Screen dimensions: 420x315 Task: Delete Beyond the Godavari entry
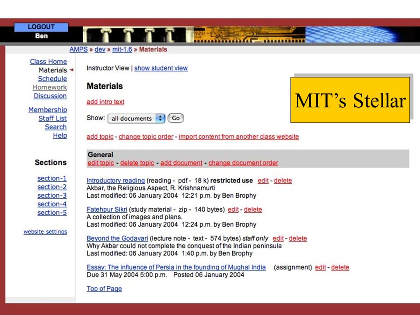pos(298,238)
